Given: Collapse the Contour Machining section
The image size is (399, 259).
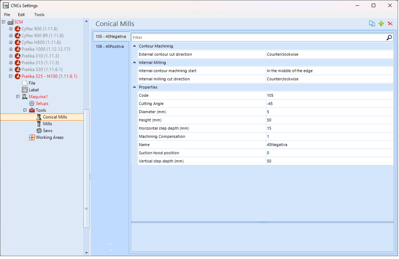Looking at the screenshot, I should pos(134,46).
